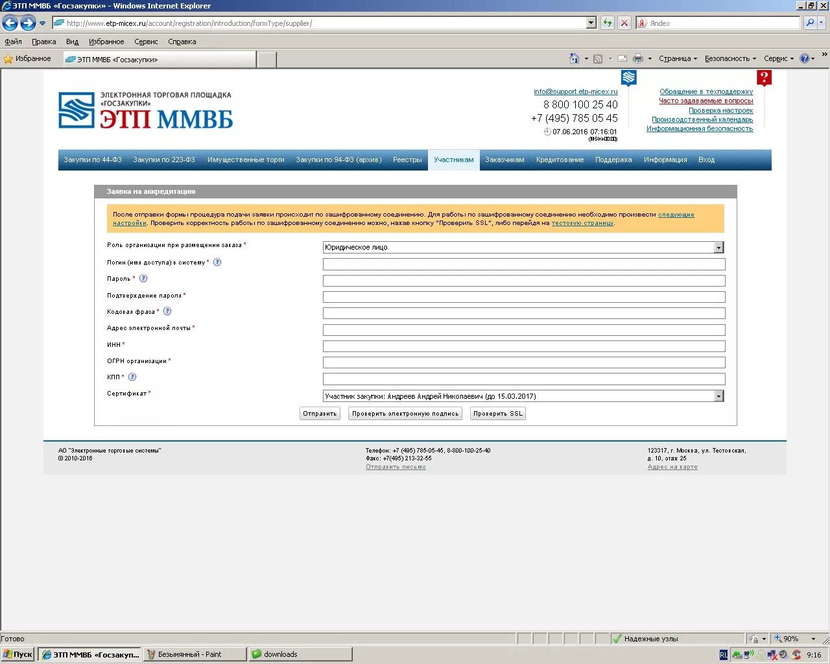Expand the recent pages arrow next to Forward
The width and height of the screenshot is (830, 664).
point(43,23)
